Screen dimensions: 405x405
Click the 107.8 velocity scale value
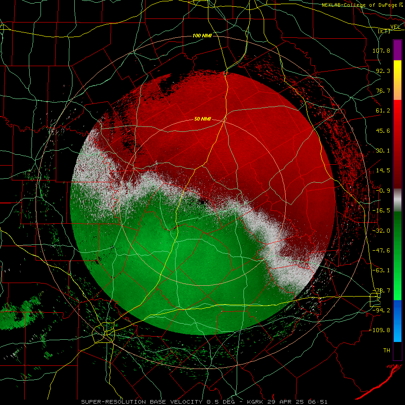(381, 50)
